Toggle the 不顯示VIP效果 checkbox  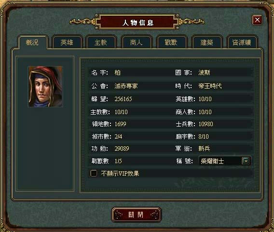click(94, 173)
